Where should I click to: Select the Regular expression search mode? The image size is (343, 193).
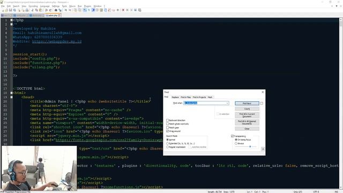(x=168, y=147)
